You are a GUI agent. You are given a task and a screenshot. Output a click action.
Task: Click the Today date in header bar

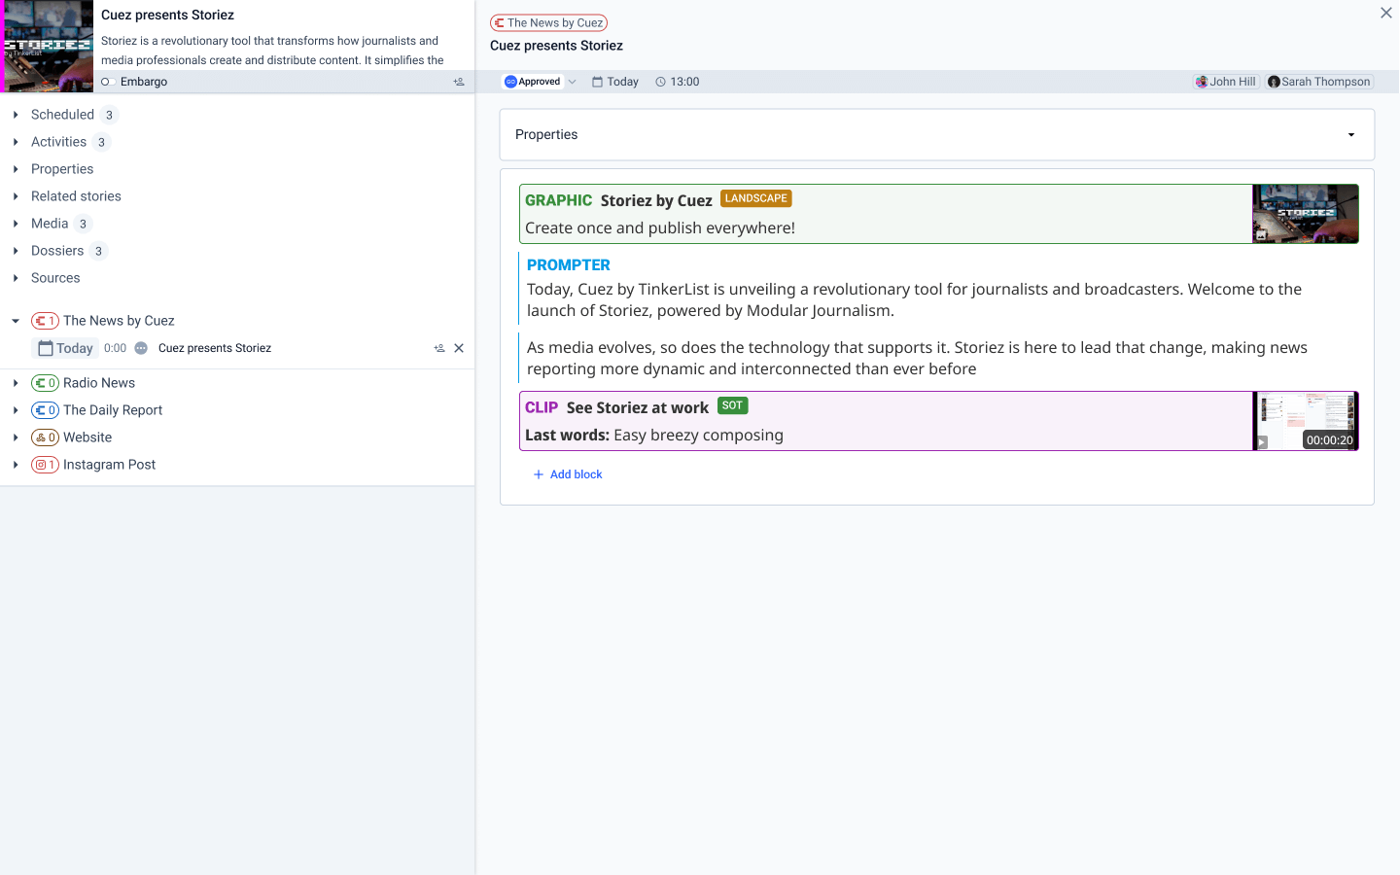[x=615, y=82]
